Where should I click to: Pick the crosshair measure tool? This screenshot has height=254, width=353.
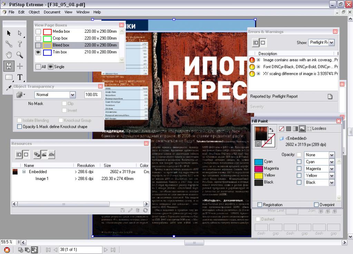(20, 66)
